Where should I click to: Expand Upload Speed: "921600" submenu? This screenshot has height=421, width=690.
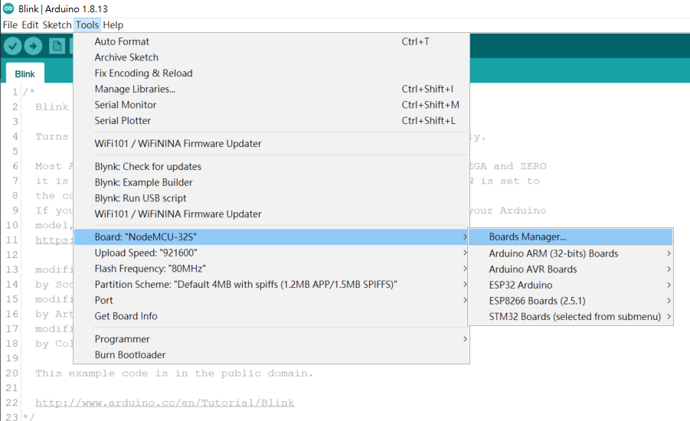tap(272, 253)
